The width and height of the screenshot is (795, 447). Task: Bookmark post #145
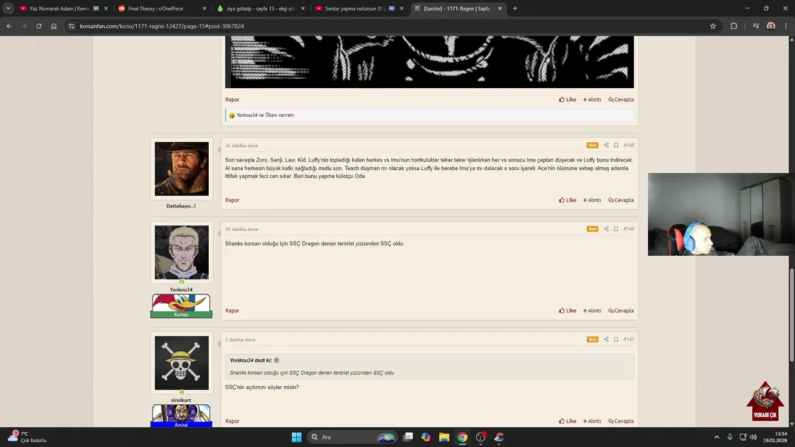[616, 145]
